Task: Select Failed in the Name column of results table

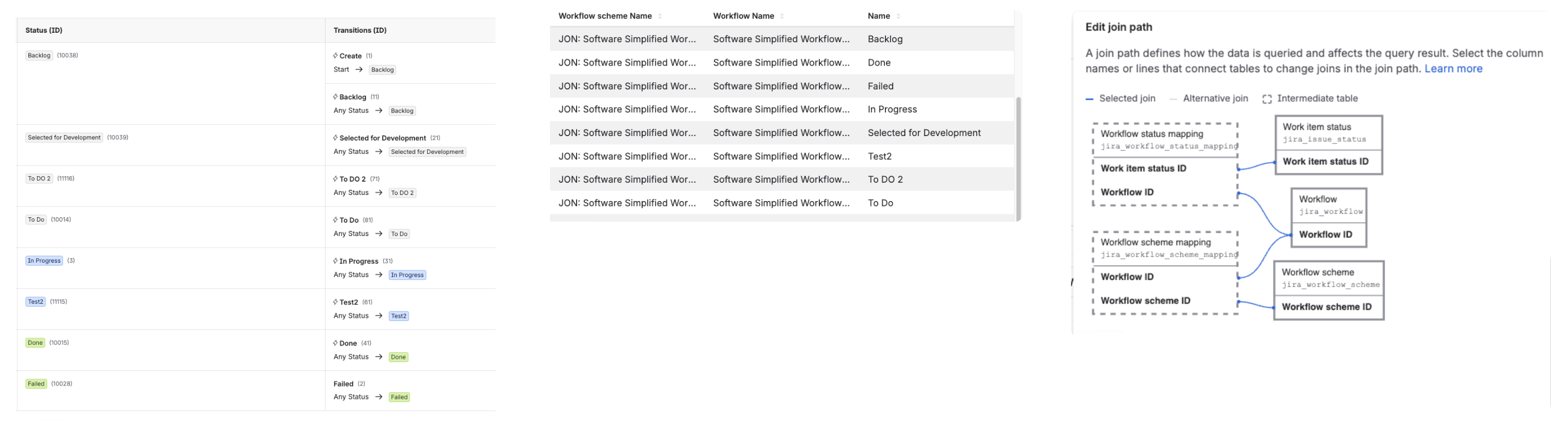Action: coord(880,86)
